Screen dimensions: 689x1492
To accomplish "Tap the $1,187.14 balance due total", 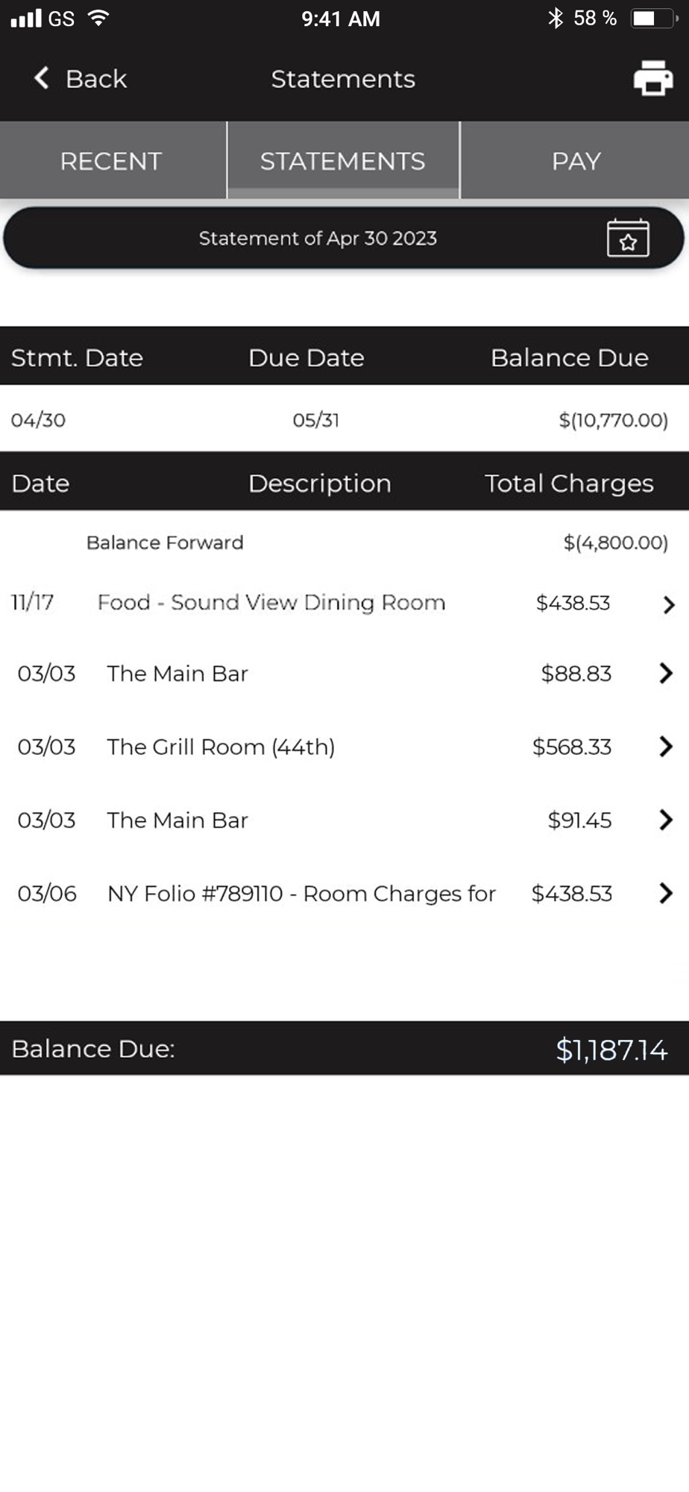I will (x=611, y=1050).
